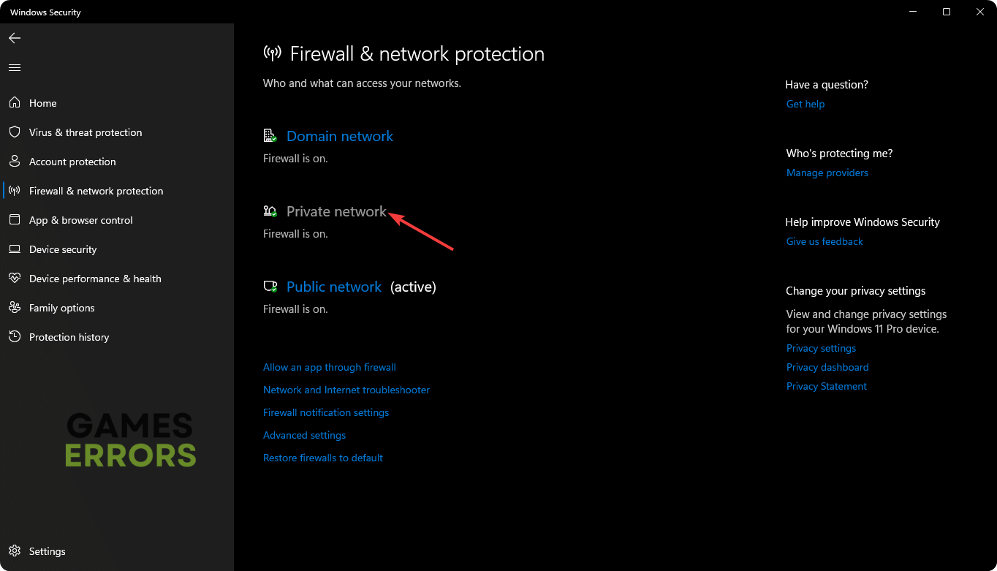Open Advanced settings link

[304, 435]
